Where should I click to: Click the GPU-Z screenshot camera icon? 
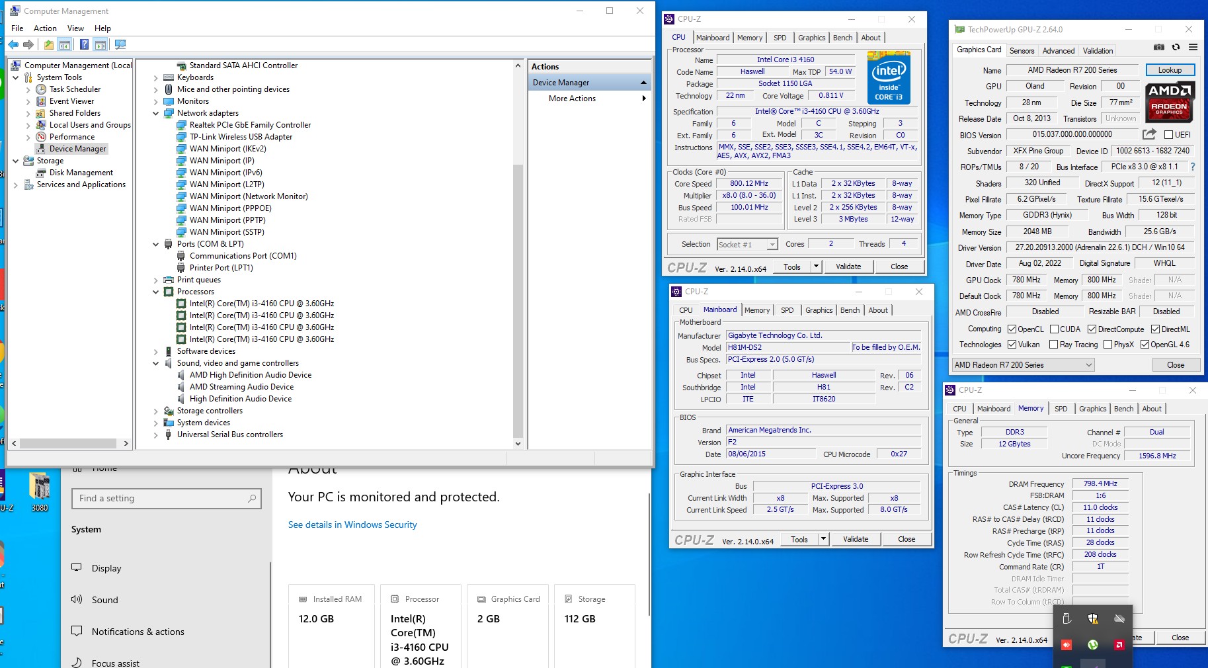tap(1158, 48)
